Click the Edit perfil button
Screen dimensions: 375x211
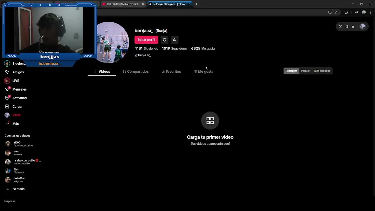146,40
